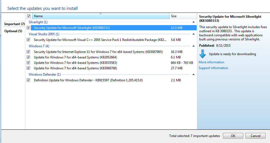This screenshot has height=143, width=270.
Task: Click the 27.7 MB size value
Action: point(176,68)
